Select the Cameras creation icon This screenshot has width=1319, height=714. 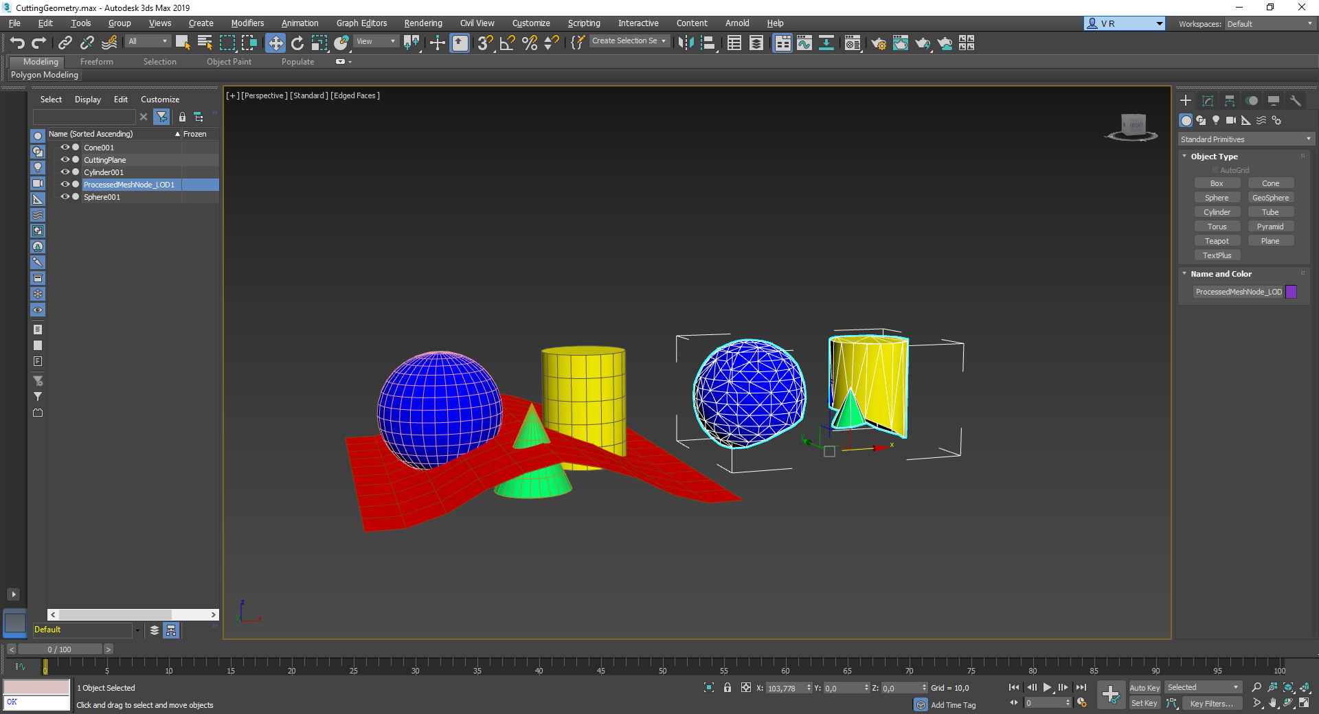pyautogui.click(x=1231, y=121)
